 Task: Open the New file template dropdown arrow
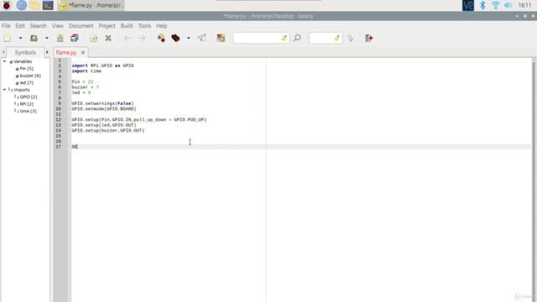pos(20,38)
